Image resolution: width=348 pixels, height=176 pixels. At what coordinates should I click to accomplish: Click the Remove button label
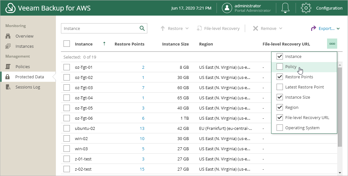pyautogui.click(x=269, y=28)
